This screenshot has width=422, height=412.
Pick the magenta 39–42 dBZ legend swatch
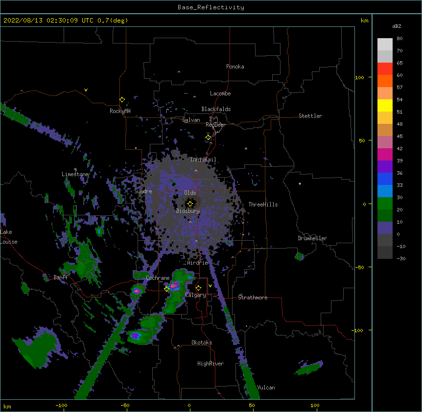(385, 154)
